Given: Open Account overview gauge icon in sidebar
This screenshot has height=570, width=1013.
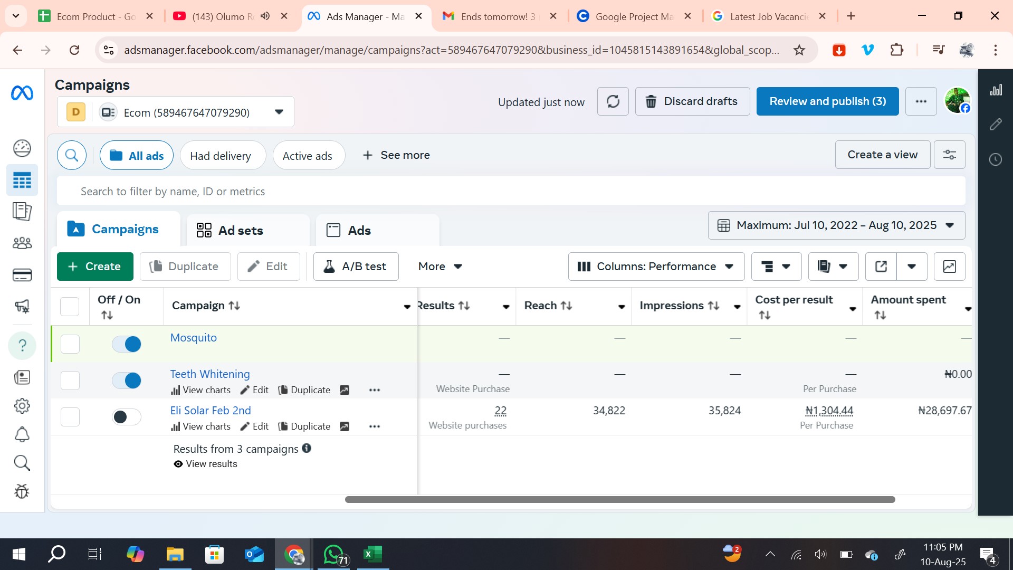Looking at the screenshot, I should (x=22, y=148).
